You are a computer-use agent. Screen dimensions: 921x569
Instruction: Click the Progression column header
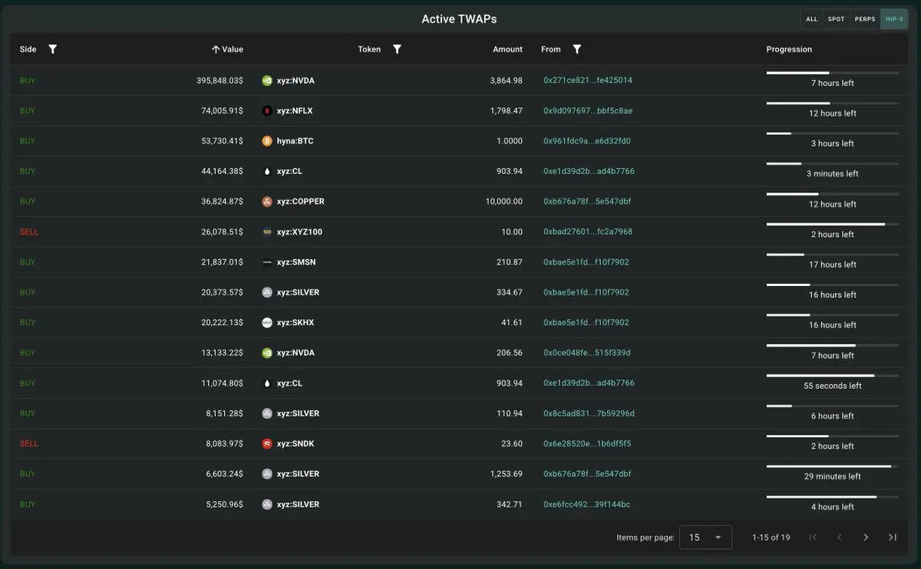(789, 49)
